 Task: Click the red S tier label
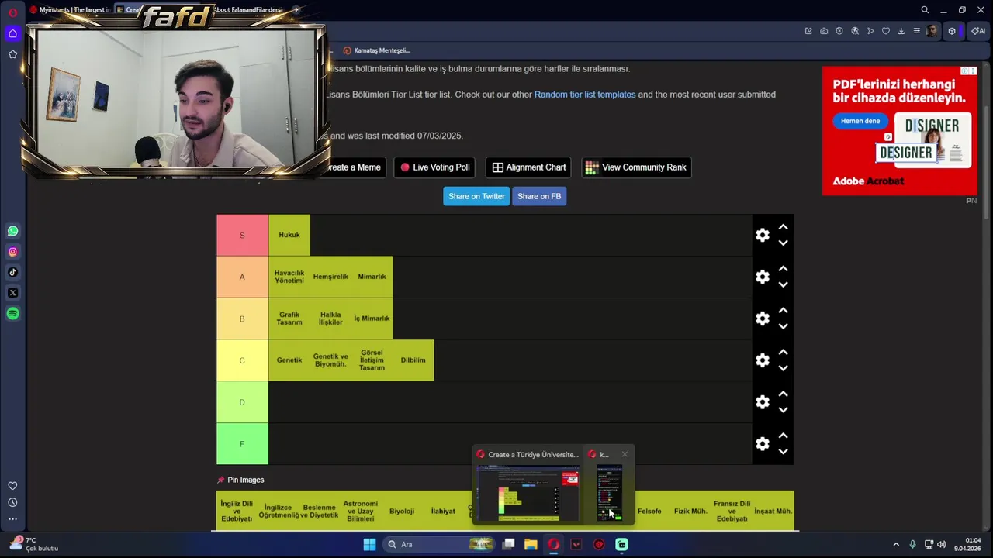(242, 235)
